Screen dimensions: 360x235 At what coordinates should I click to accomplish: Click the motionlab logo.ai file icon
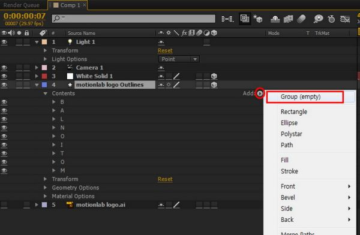pos(70,204)
